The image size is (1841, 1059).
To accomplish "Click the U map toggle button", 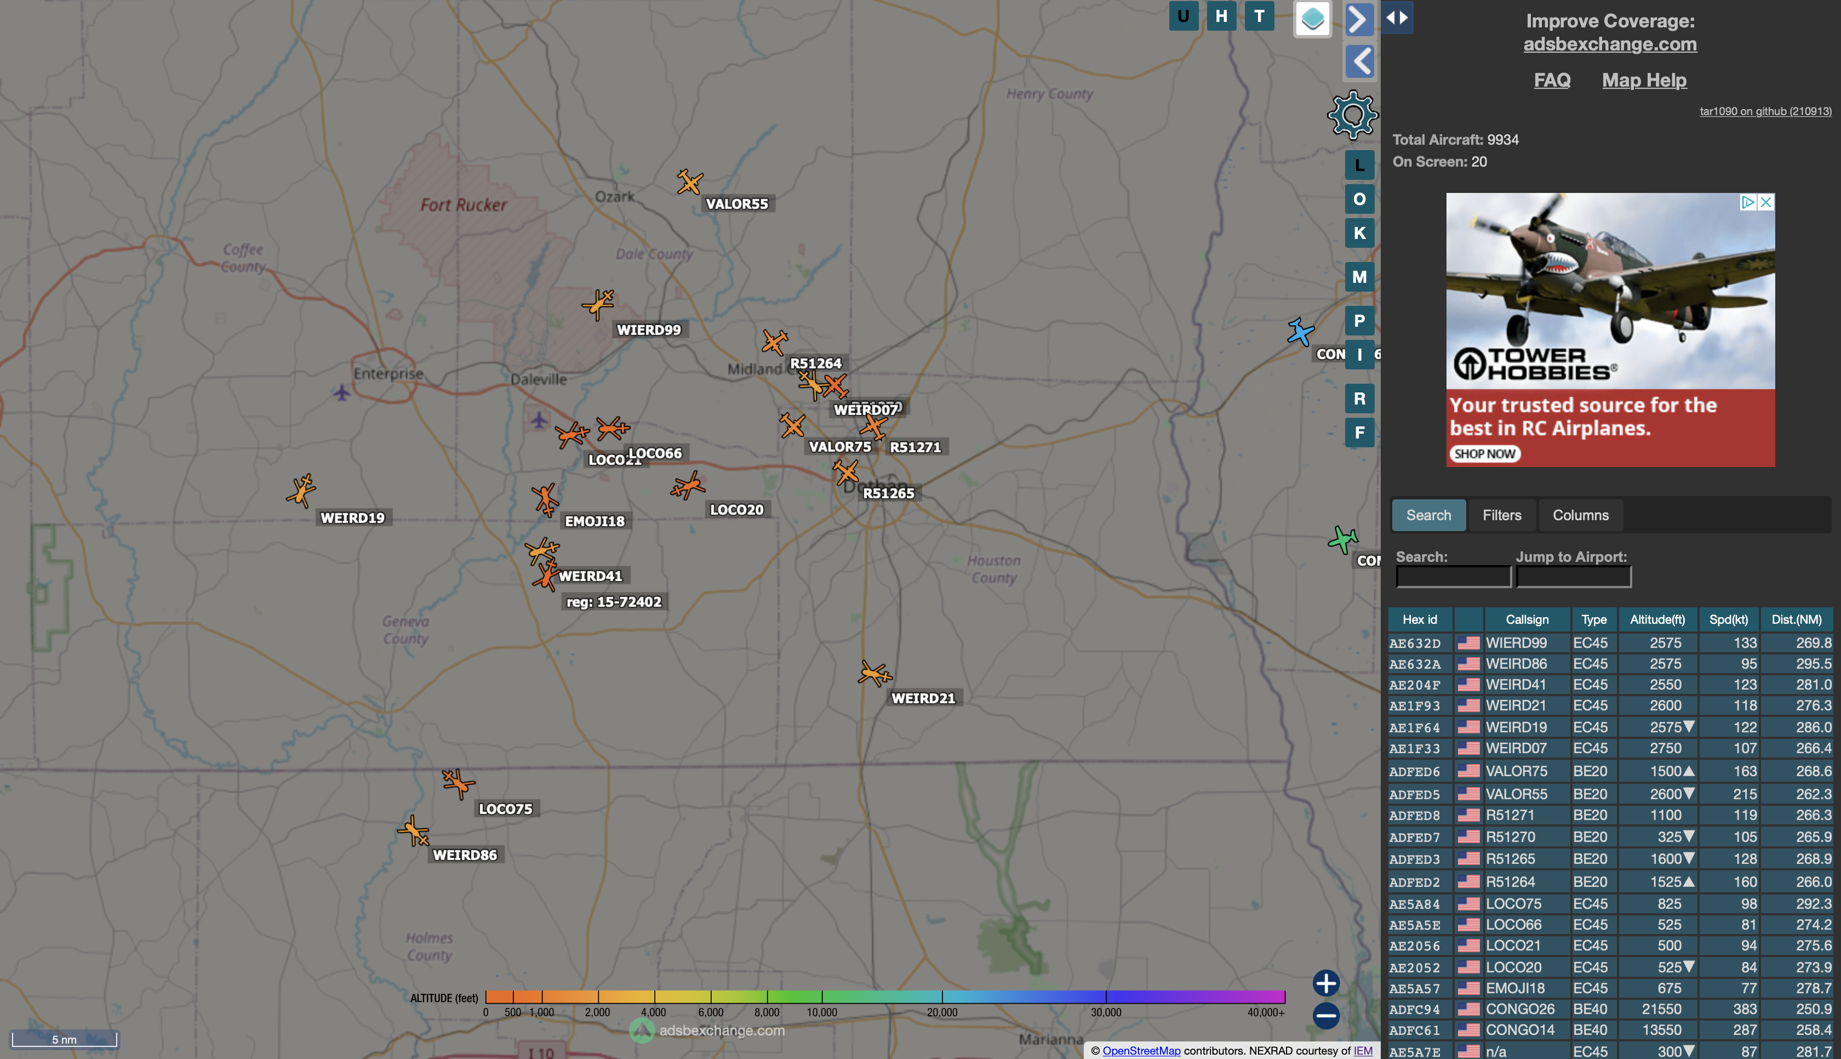I will pos(1183,16).
